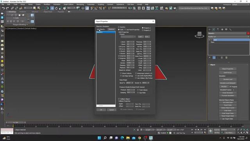The image size is (250, 141).
Task: Expand Cloth modifier sub-object arrow
Action: pos(212,40)
